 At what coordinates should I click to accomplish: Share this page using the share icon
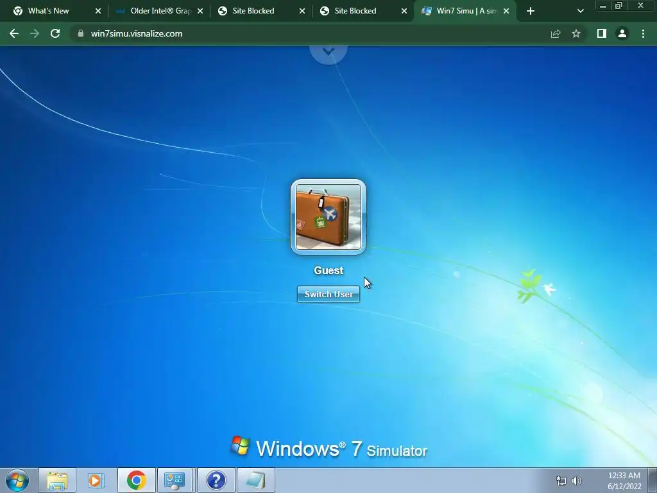pyautogui.click(x=556, y=33)
